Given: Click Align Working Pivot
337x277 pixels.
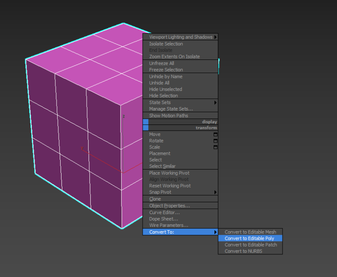Looking at the screenshot, I should (x=180, y=180).
